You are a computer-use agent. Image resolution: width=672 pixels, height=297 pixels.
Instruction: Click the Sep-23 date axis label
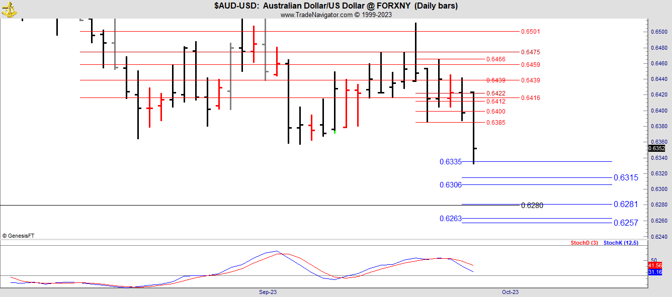pos(268,292)
